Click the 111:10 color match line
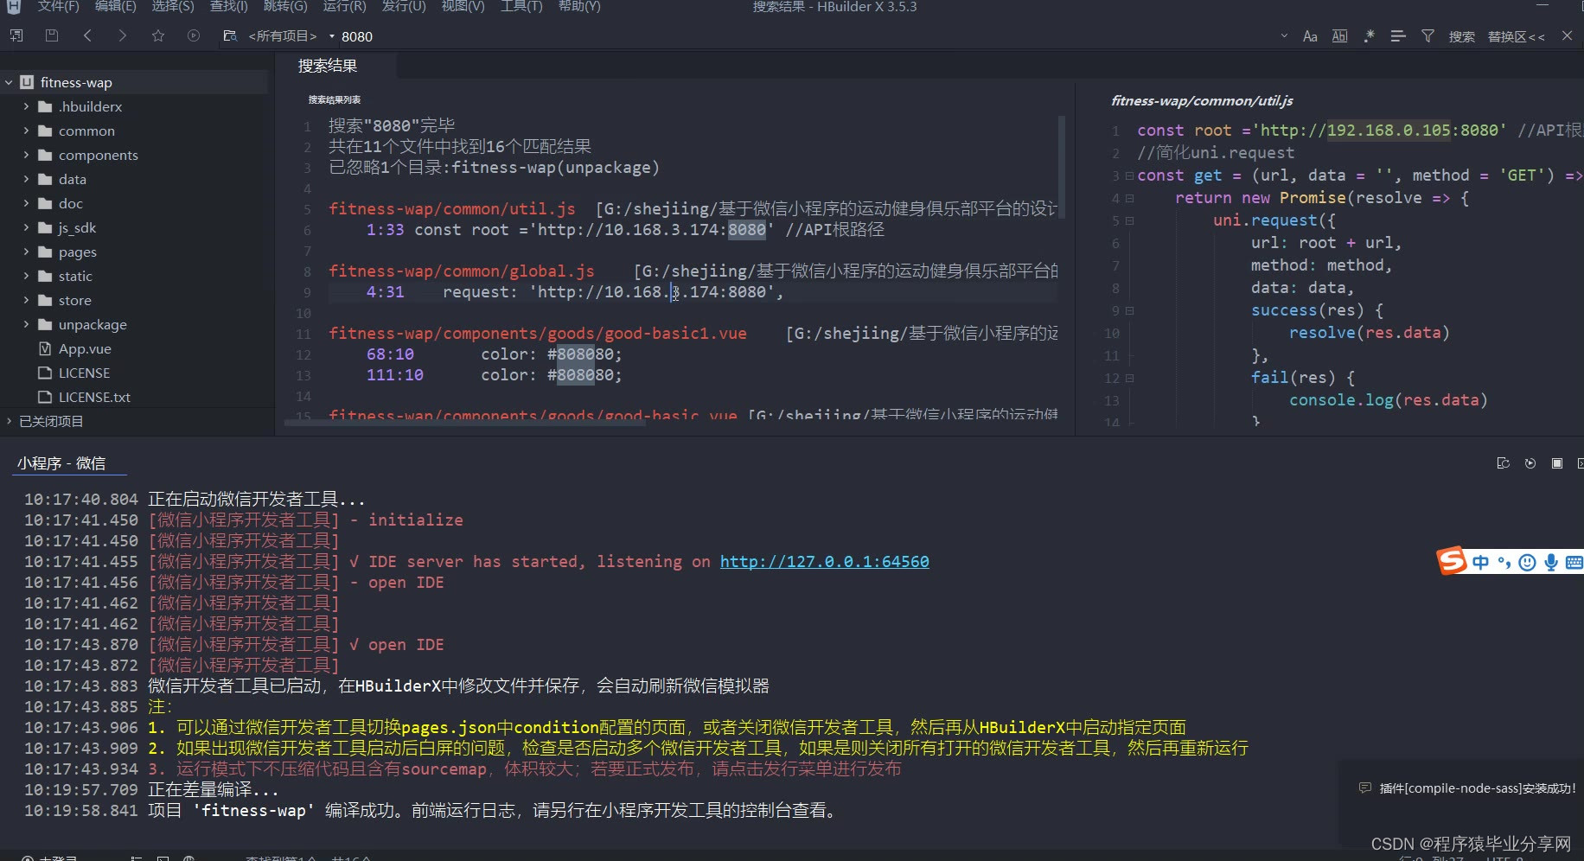Viewport: 1584px width, 861px height. 494,375
